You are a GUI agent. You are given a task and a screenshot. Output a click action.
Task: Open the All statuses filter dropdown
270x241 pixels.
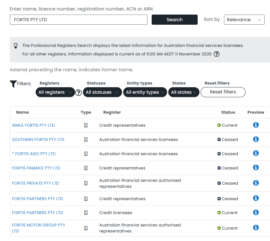102,92
